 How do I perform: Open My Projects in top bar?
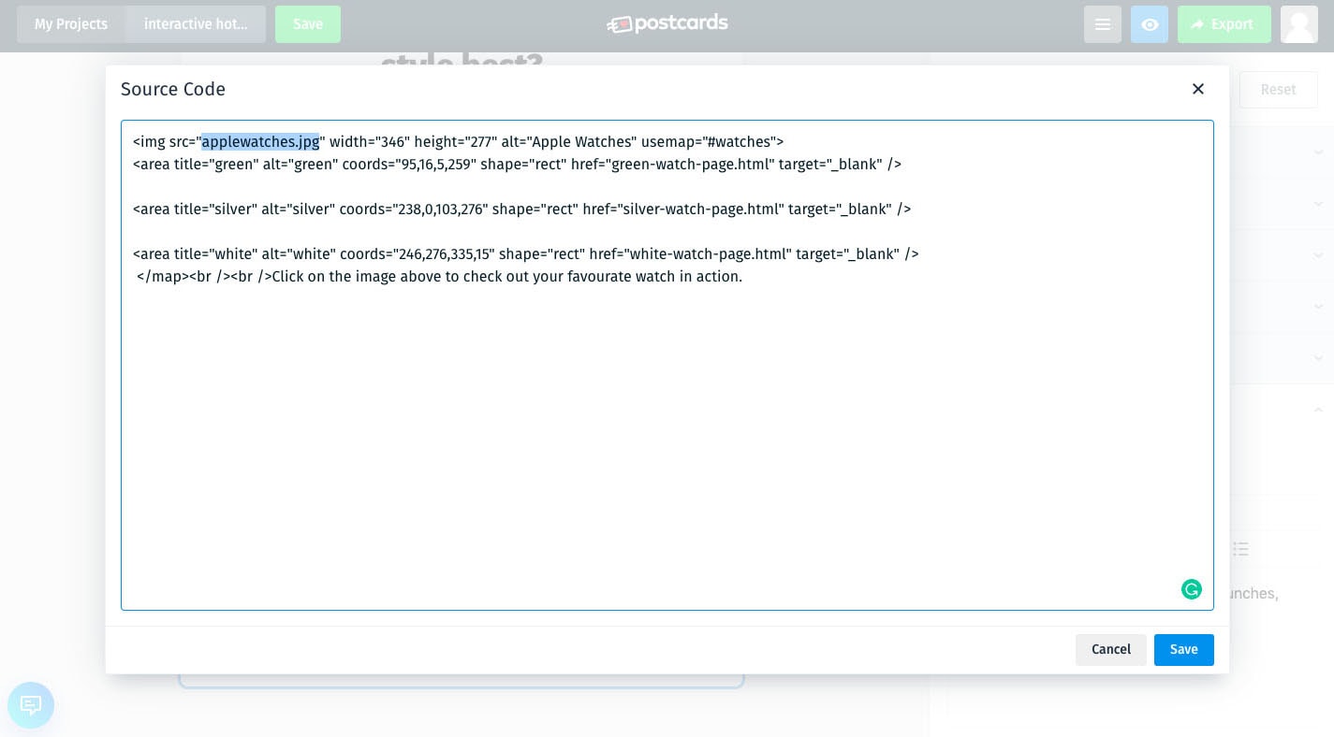pos(71,24)
